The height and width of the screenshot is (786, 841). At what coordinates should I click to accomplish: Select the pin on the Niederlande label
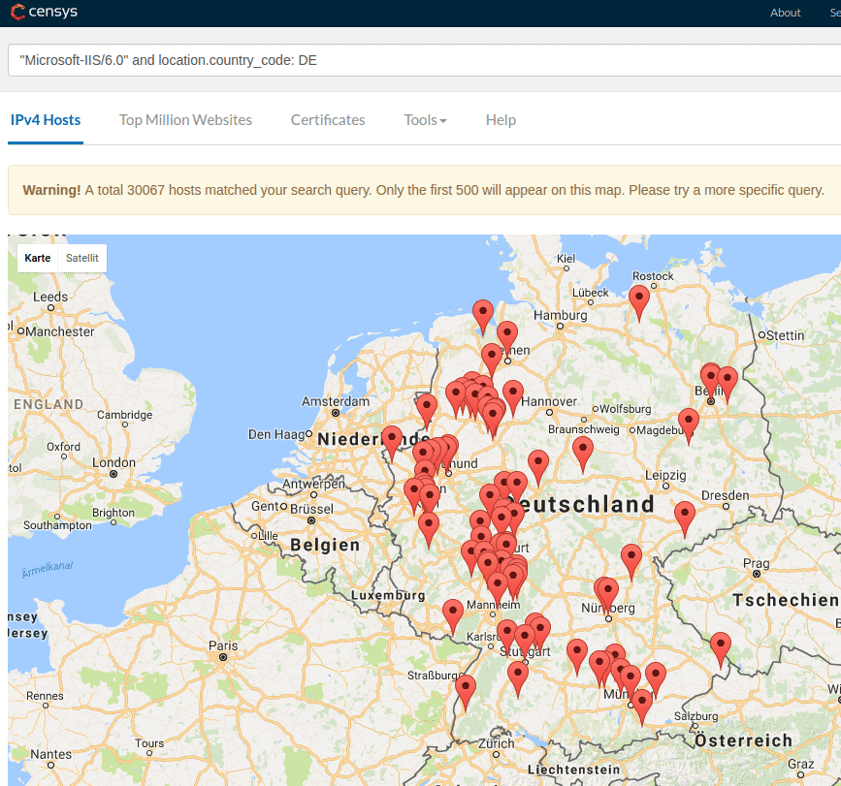pyautogui.click(x=392, y=443)
